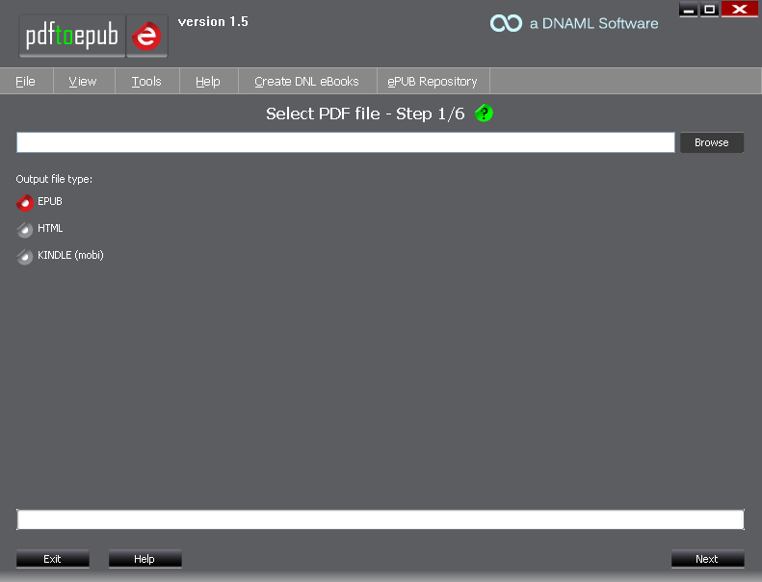Image resolution: width=762 pixels, height=582 pixels.
Task: Click 'Select PDF file - Step 1/6' heading
Action: (x=365, y=114)
